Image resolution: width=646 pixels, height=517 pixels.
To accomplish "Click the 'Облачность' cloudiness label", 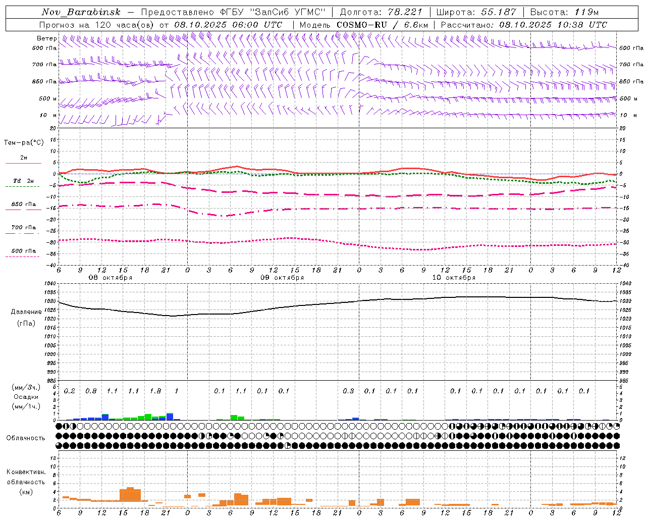I will [25, 438].
